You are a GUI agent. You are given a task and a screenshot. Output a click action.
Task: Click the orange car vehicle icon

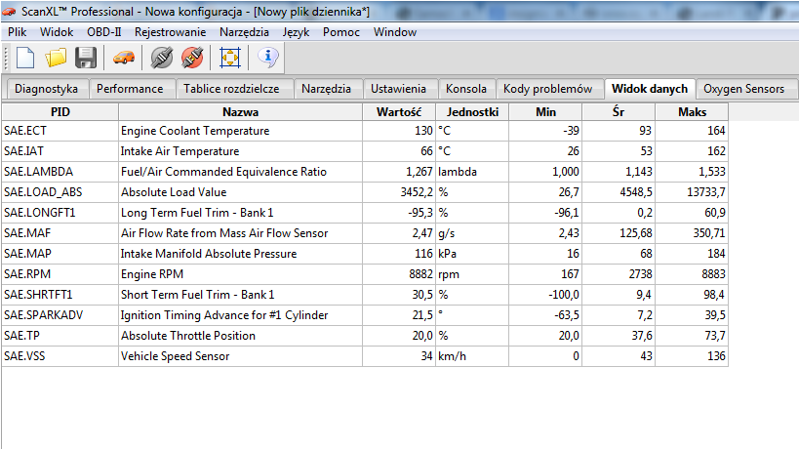124,58
